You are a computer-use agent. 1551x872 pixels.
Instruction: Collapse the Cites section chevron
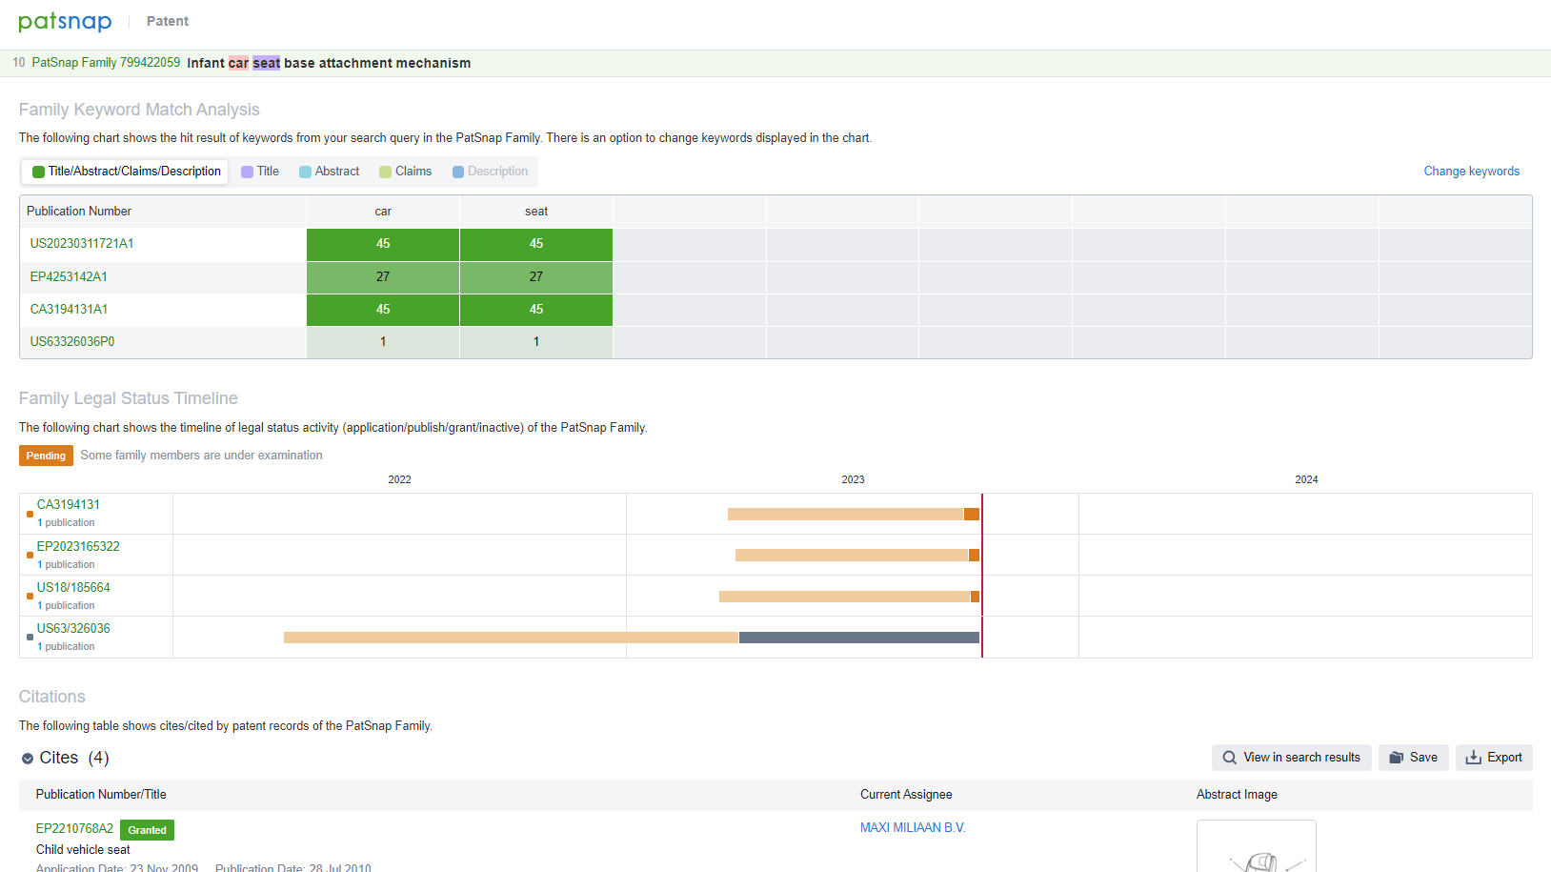28,759
